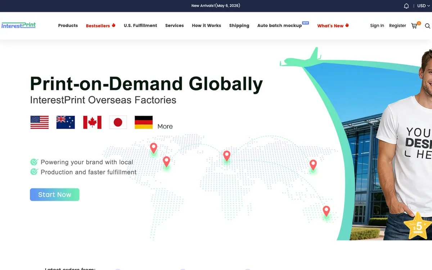Click the Canada map pin
The image size is (432, 270).
click(x=153, y=148)
